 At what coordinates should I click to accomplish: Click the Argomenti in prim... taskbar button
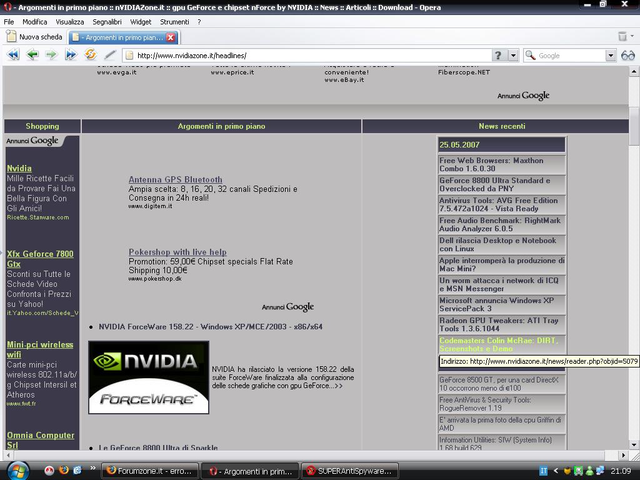(x=250, y=471)
